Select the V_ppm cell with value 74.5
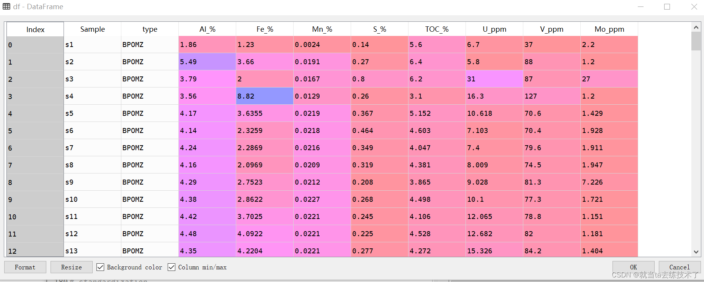 click(552, 165)
